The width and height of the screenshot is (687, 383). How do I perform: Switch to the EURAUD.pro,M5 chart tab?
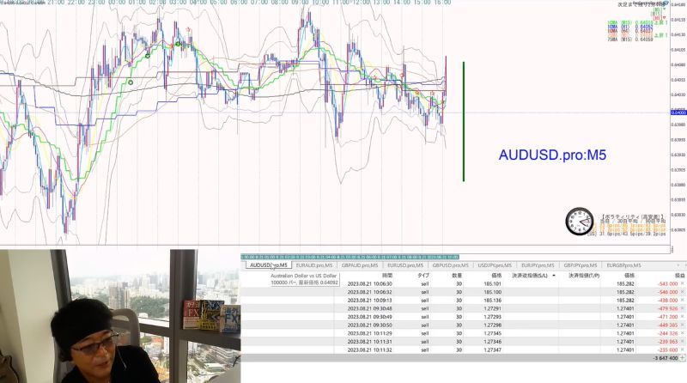click(x=314, y=265)
